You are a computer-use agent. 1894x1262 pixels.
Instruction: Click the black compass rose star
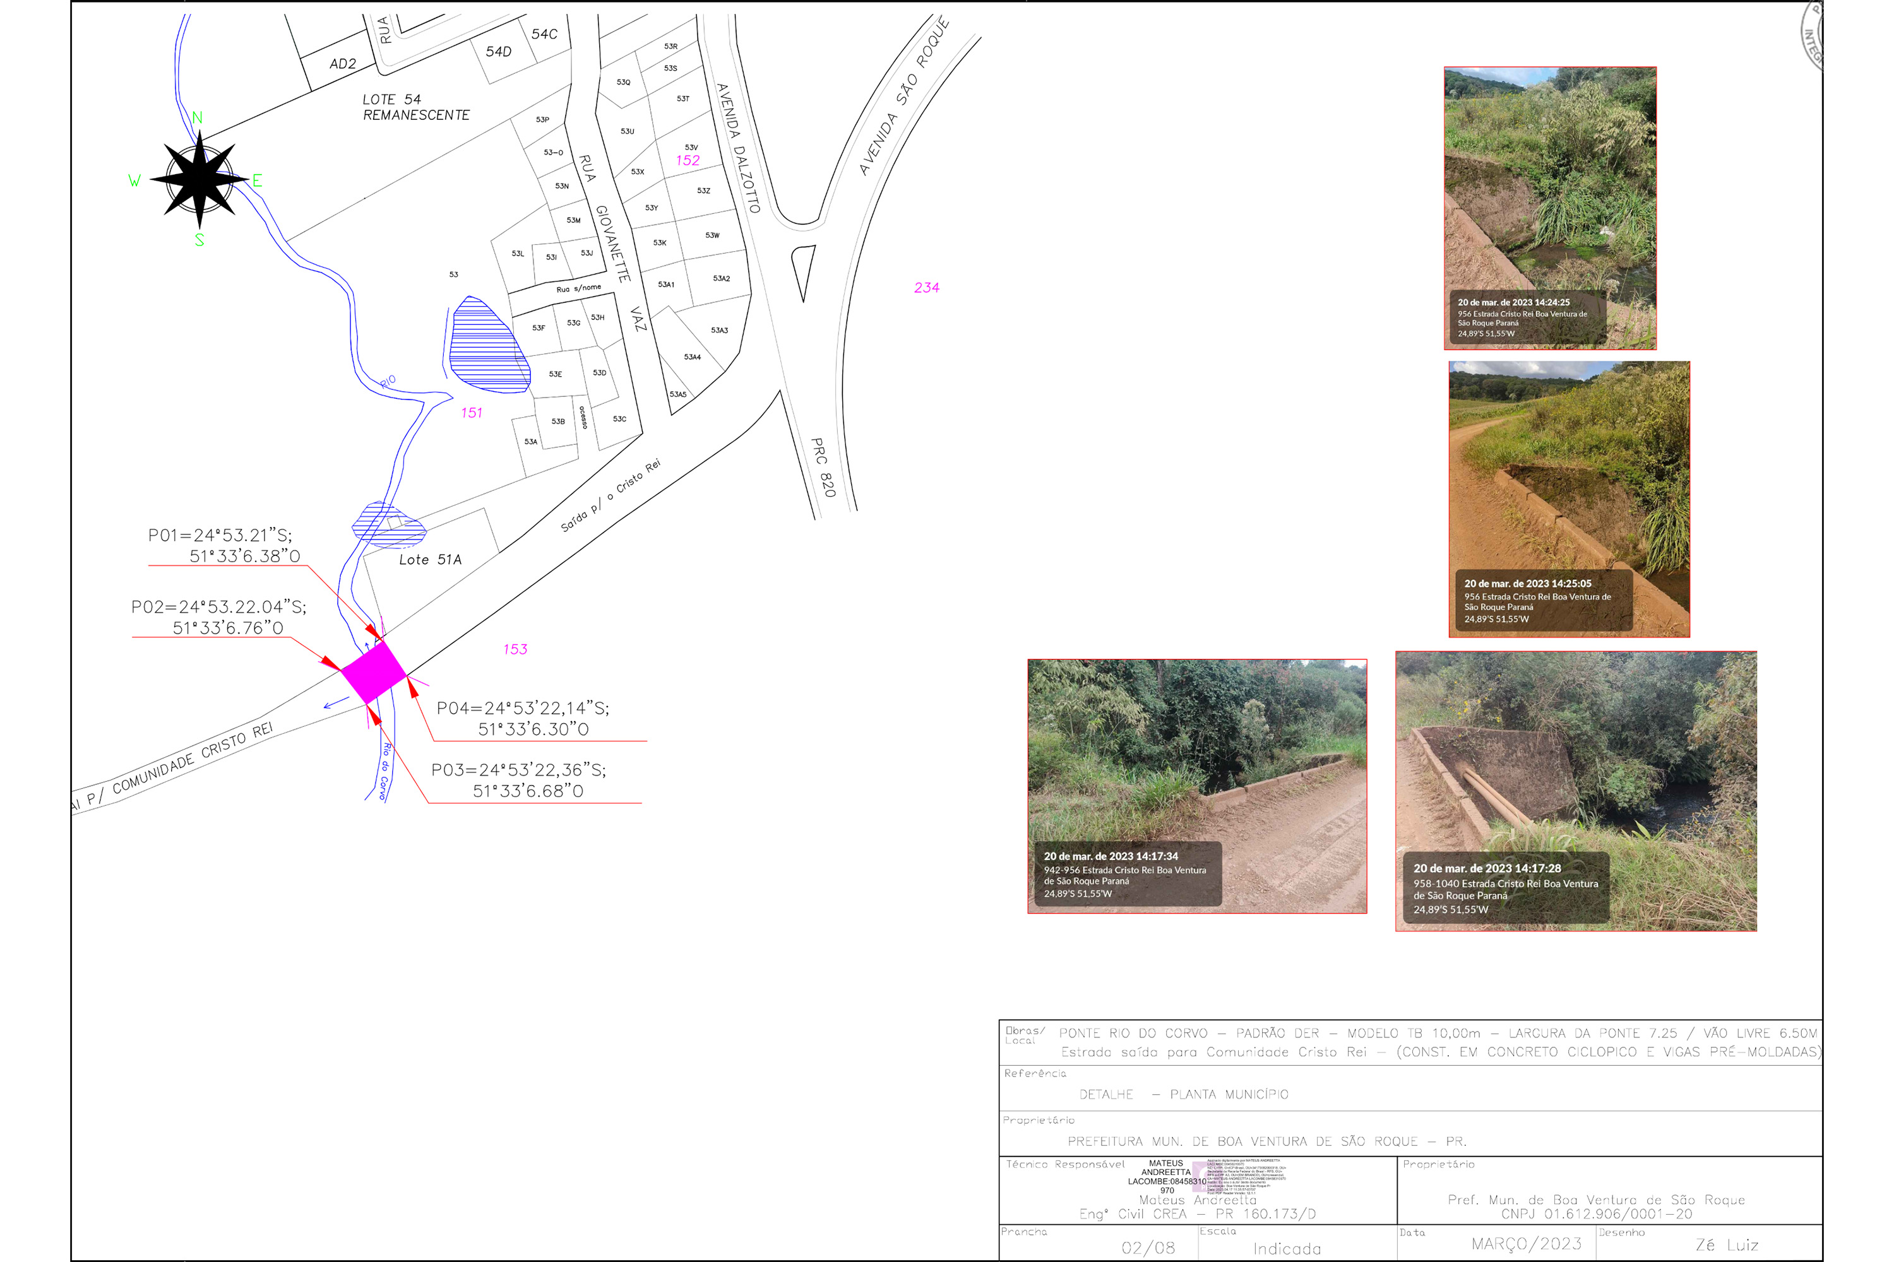click(199, 179)
